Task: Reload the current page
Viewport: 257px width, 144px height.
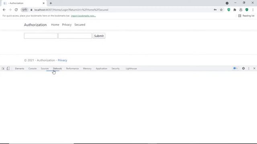Action: coord(16,10)
